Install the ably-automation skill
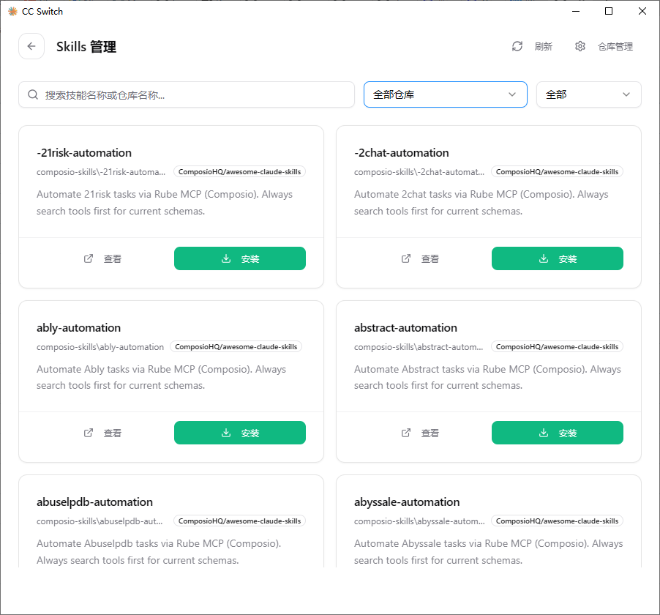The height and width of the screenshot is (615, 660). pos(239,433)
